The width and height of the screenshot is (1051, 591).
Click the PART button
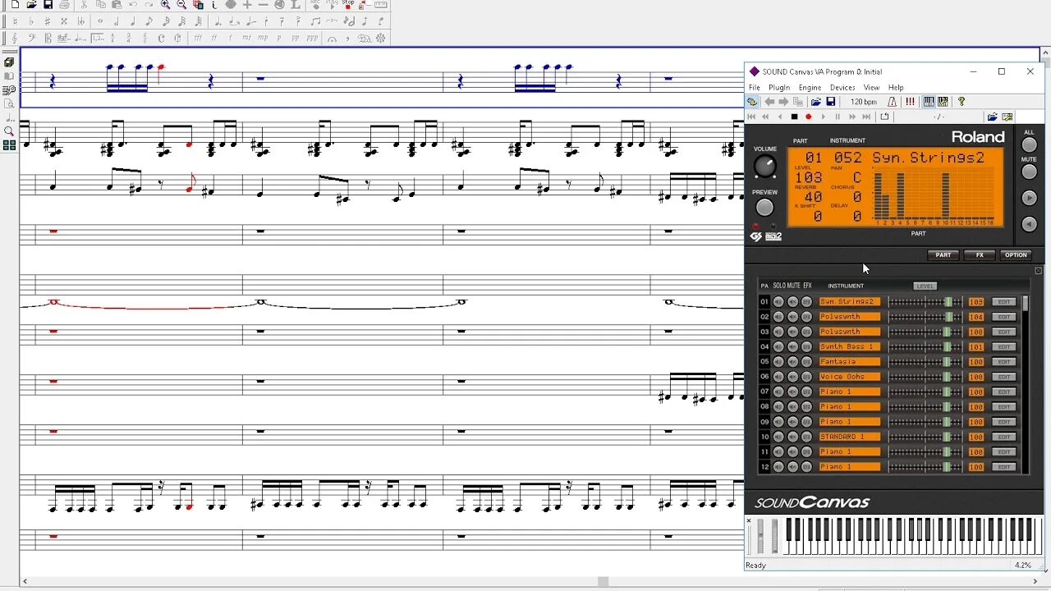pos(943,255)
